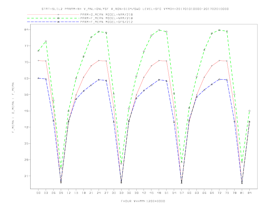The height and width of the screenshot is (210, 272).
Task: Click x-axis forecast hour label 00
Action: 38,193
